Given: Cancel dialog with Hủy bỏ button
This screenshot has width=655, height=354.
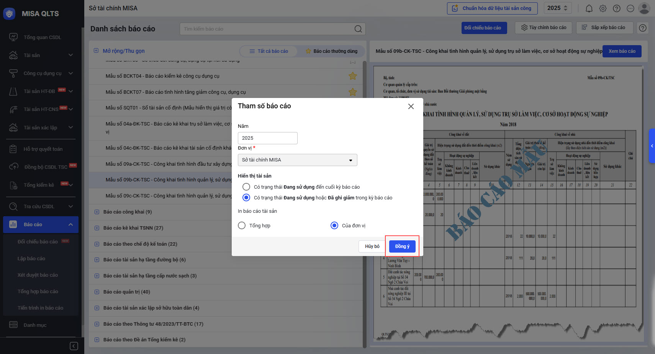Looking at the screenshot, I should click(372, 246).
